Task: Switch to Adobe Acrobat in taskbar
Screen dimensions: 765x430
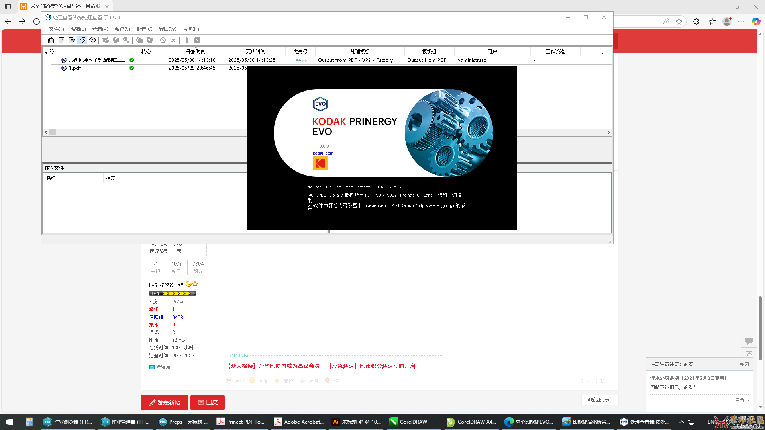Action: coord(299,422)
